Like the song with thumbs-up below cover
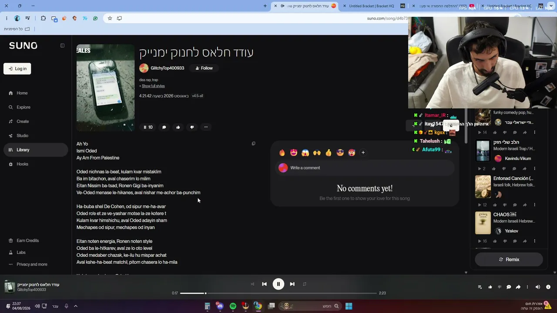Viewport: 557px width, 313px height. [178, 127]
